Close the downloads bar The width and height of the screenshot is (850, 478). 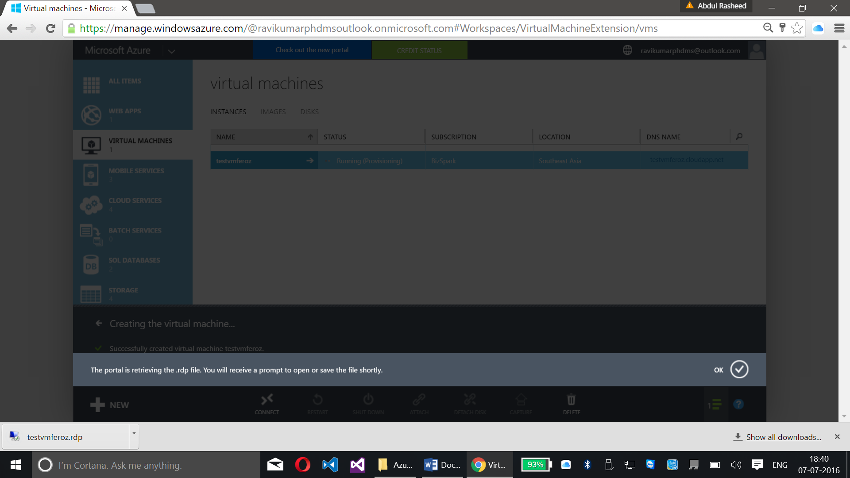click(x=837, y=437)
